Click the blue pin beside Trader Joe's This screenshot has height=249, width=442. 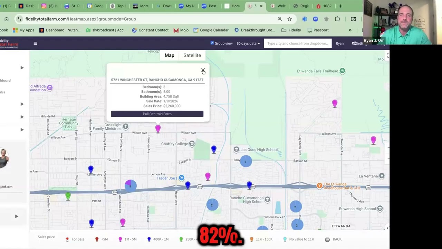tap(188, 185)
